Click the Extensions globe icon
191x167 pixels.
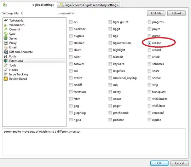pos(6,61)
